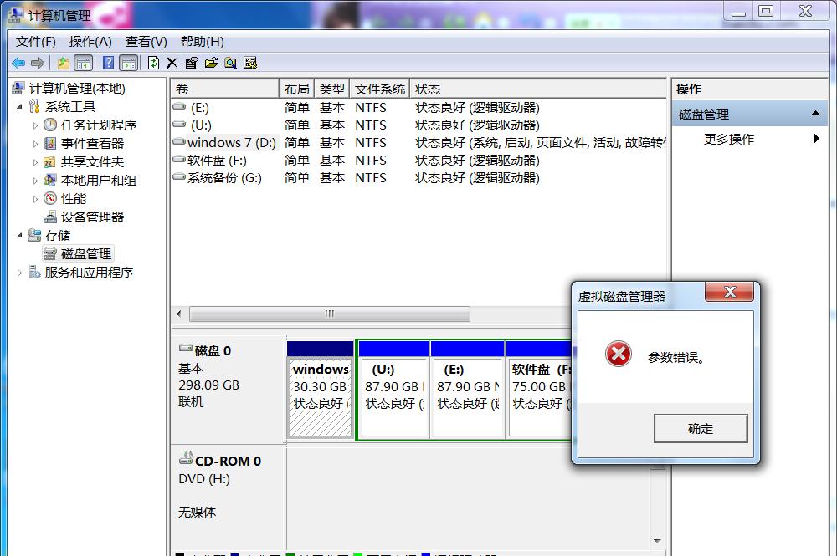The width and height of the screenshot is (837, 556).
Task: Open the 帮助(H) menu
Action: 203,42
